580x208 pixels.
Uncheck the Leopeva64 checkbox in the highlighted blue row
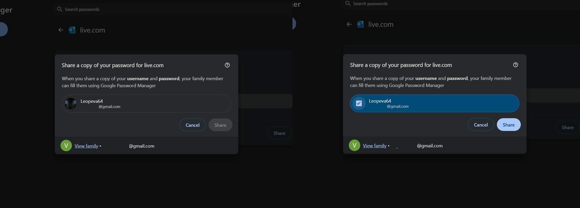pyautogui.click(x=359, y=103)
